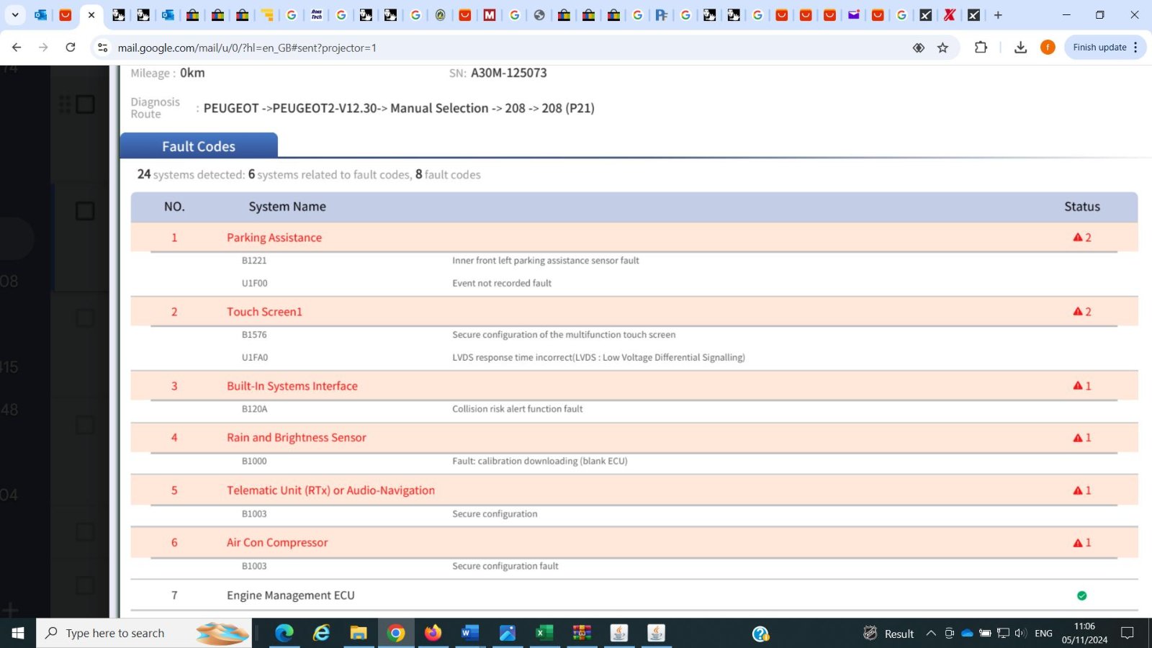Switch to the red M favicon tab
Viewport: 1152px width, 648px height.
click(x=490, y=14)
